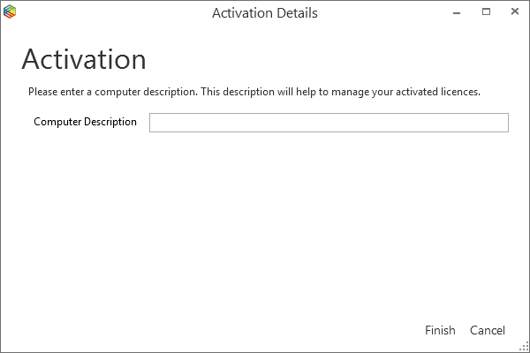Click the "Activation Details" window title
The image size is (530, 353).
click(x=265, y=13)
